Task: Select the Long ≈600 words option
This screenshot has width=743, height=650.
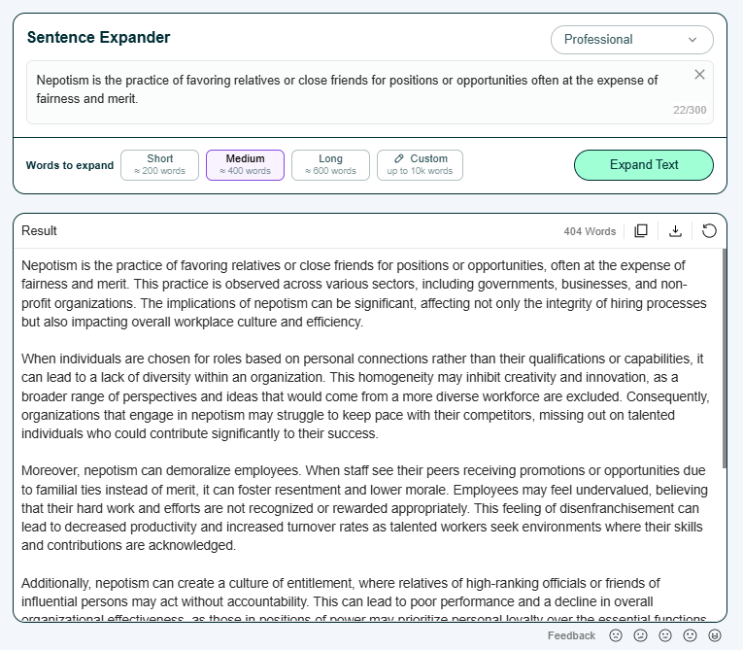Action: click(330, 165)
